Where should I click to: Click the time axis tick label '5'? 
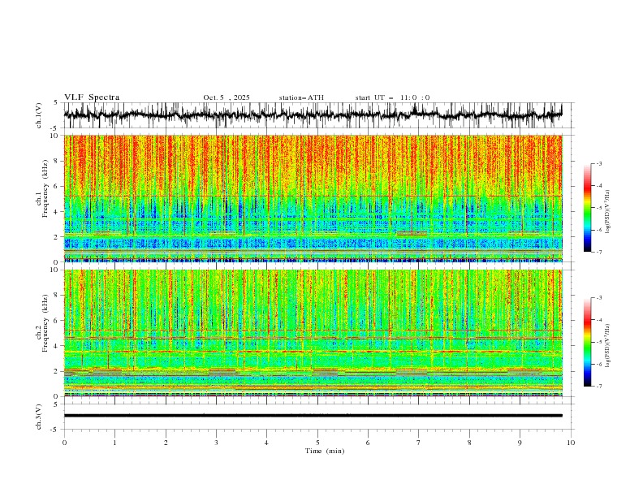317,443
